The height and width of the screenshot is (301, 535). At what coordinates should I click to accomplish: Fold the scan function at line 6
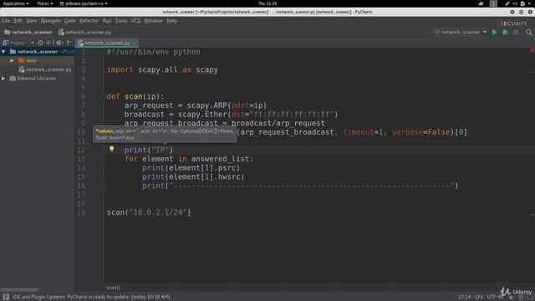[104, 97]
